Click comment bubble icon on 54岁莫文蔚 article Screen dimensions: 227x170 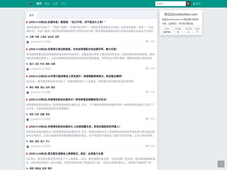pos(152,92)
